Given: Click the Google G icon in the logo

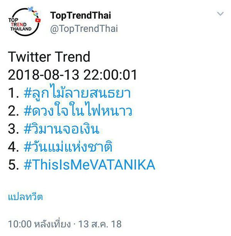Looking at the screenshot, I should [36, 14].
